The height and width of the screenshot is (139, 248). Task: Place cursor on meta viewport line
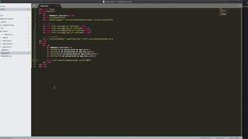(x=78, y=20)
